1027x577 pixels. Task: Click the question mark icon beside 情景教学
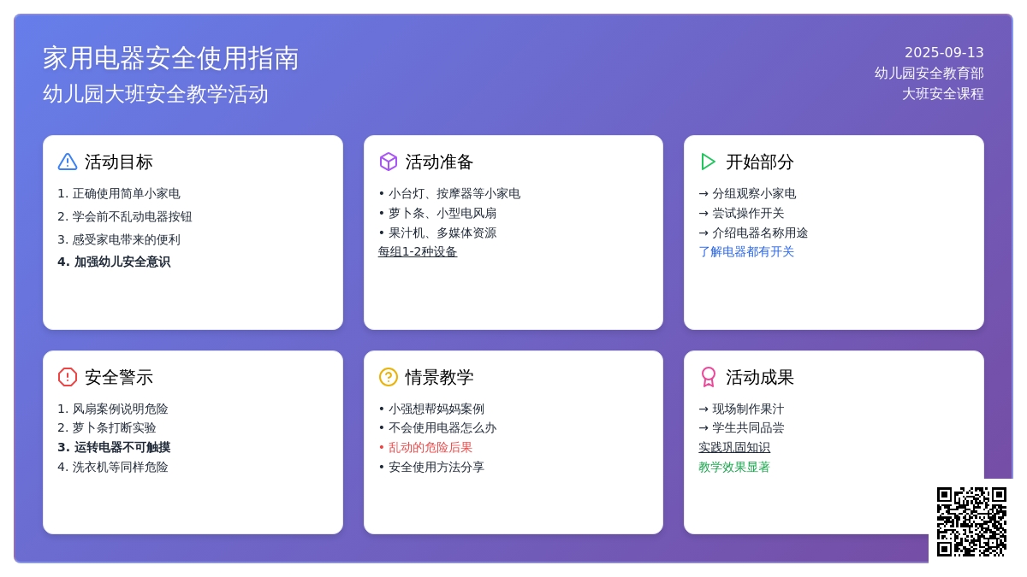[389, 377]
